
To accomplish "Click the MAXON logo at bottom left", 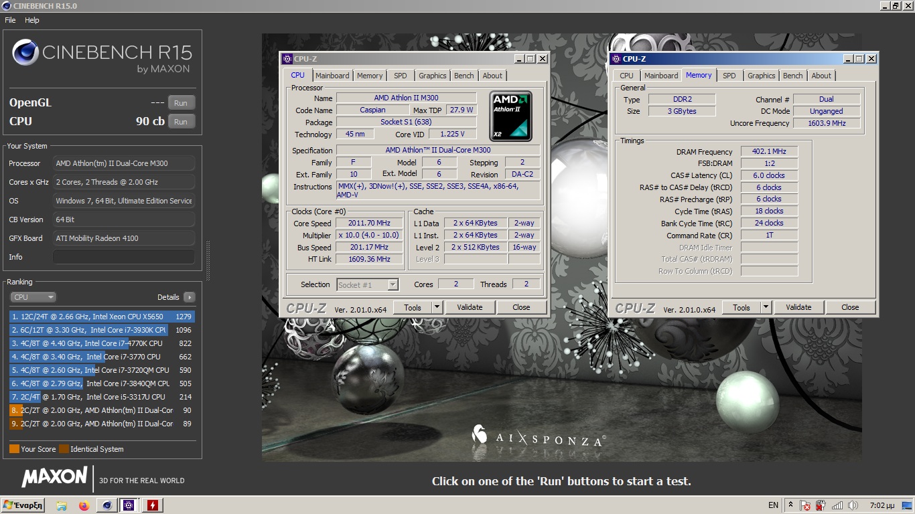I will (54, 477).
